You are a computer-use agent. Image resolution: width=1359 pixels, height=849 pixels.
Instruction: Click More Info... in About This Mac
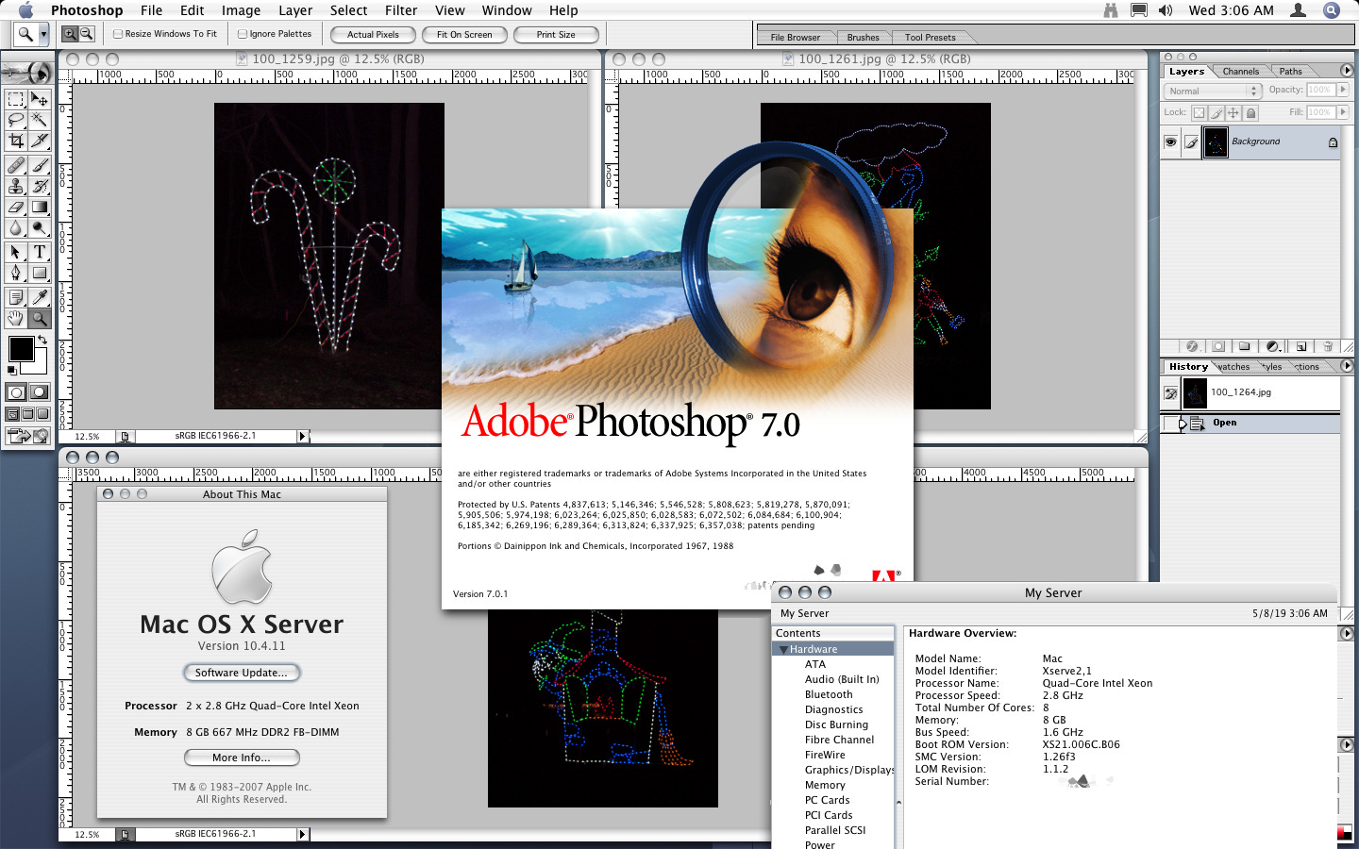242,757
